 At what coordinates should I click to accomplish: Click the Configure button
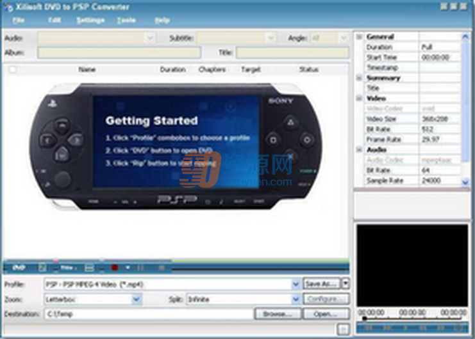326,299
